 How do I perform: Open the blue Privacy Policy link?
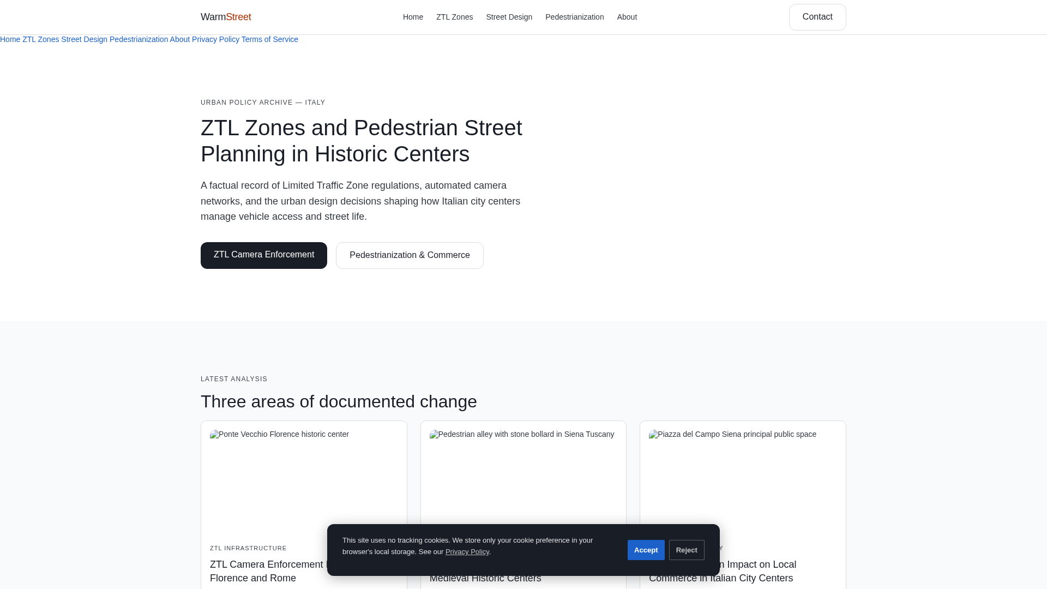(215, 39)
